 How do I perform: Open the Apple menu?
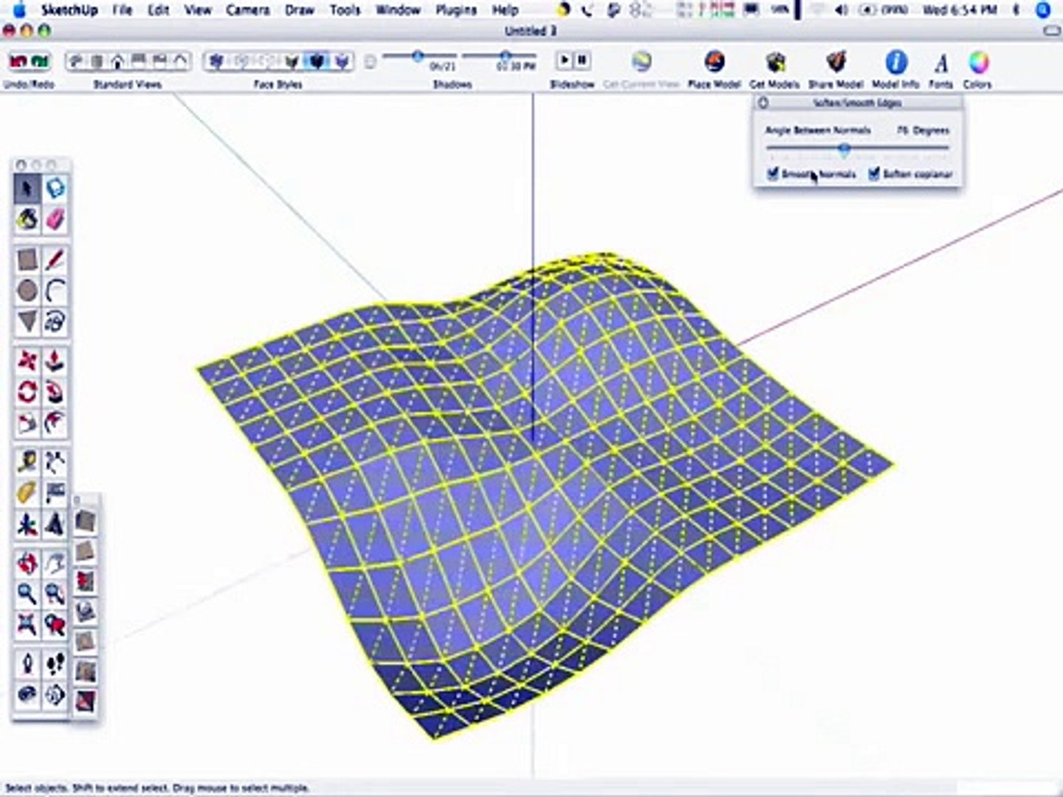point(20,10)
